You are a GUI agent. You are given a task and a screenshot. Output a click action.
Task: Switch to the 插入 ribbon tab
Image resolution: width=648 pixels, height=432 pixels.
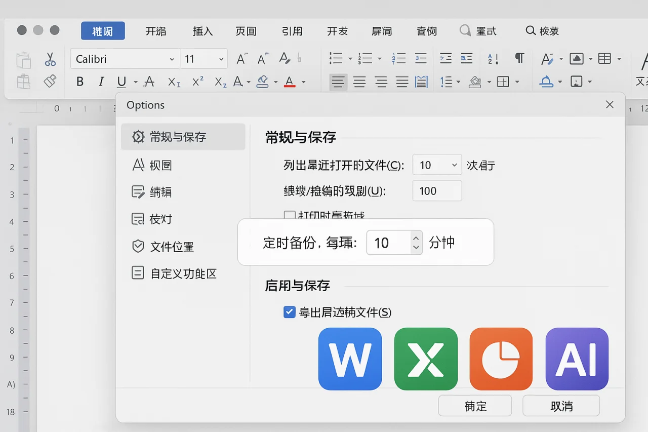tap(202, 31)
